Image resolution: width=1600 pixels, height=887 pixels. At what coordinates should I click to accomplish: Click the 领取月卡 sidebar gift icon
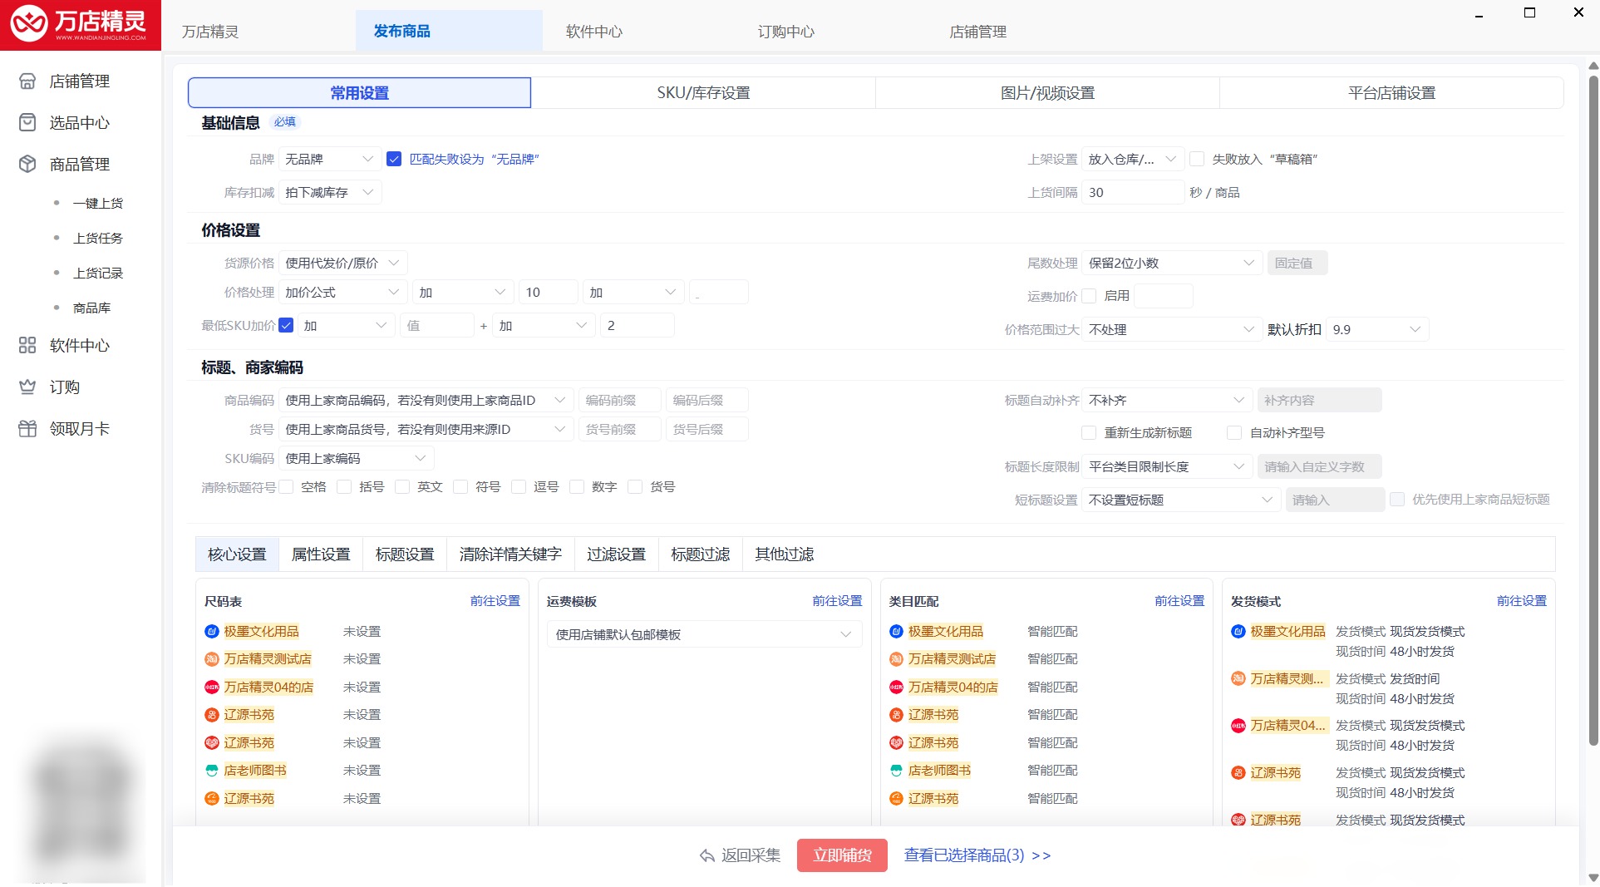(27, 428)
